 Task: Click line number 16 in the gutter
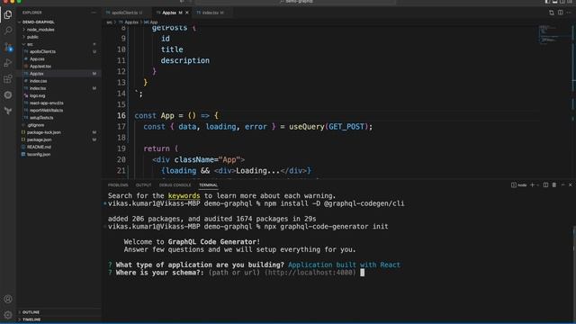coord(121,115)
